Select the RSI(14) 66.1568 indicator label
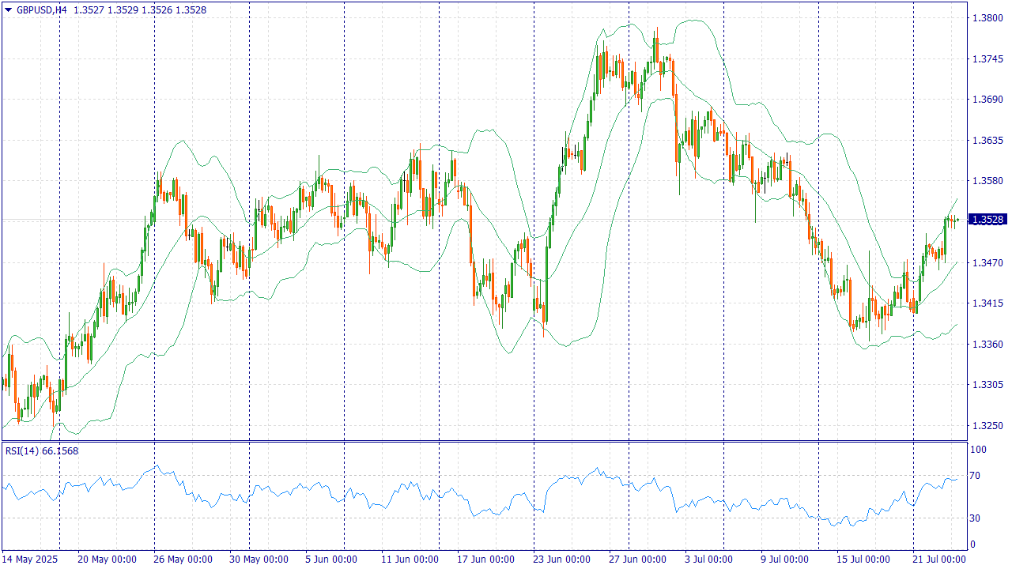 click(42, 450)
